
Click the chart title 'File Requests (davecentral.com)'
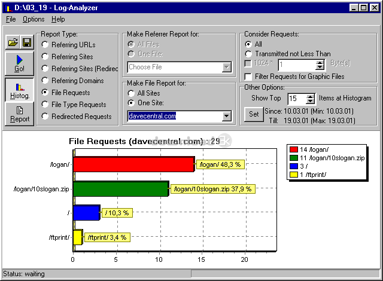click(x=136, y=142)
